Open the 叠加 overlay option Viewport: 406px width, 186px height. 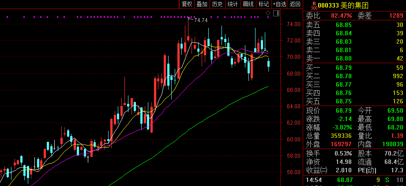202,4
